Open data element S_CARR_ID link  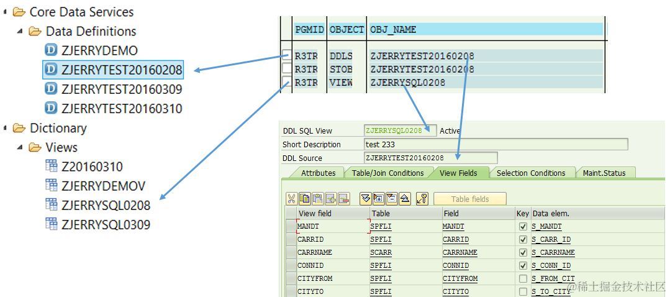click(x=551, y=239)
